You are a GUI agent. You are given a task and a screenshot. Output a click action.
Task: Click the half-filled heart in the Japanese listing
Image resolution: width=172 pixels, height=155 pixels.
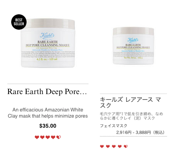click(x=126, y=147)
